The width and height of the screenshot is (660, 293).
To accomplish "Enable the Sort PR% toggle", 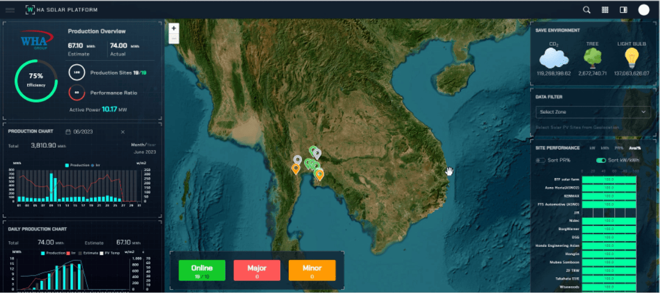I will (x=540, y=161).
